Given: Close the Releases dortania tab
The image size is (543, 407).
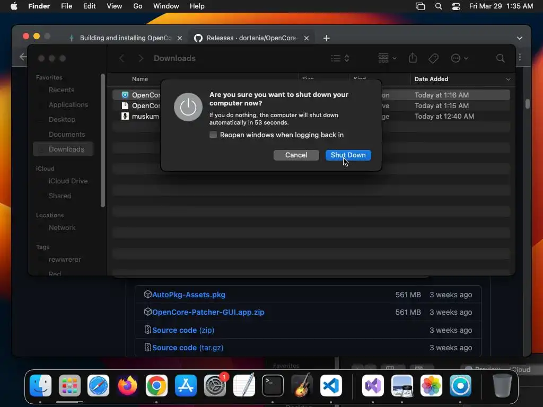Looking at the screenshot, I should point(306,38).
